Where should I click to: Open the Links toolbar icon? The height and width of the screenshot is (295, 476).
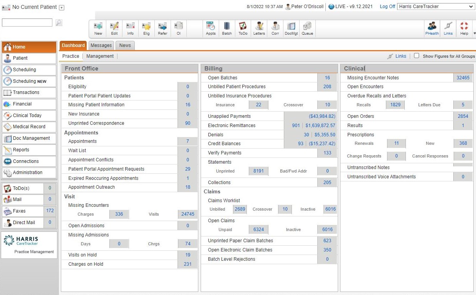tap(448, 28)
